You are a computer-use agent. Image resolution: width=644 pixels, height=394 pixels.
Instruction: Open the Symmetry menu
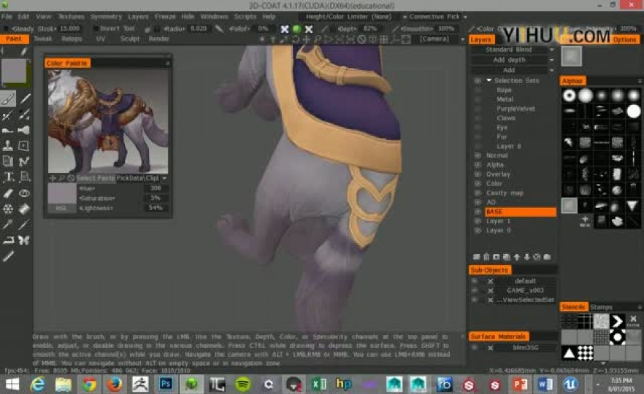[x=107, y=17]
